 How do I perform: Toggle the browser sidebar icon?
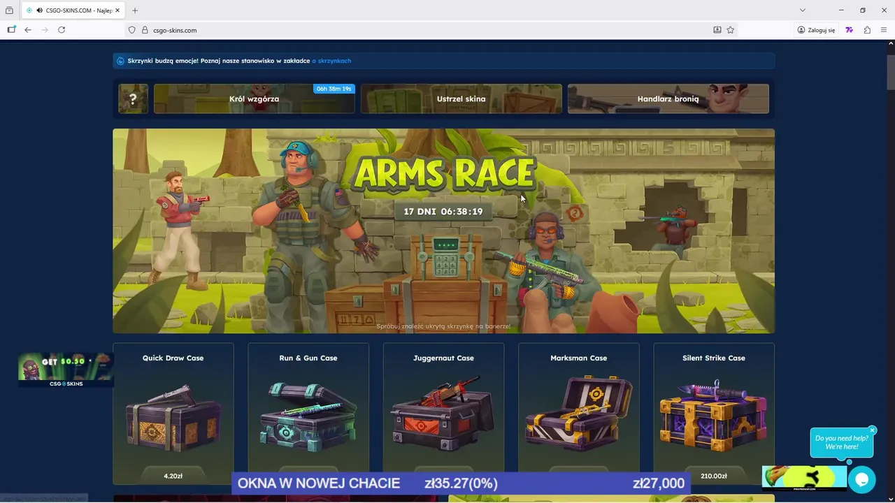coord(11,30)
